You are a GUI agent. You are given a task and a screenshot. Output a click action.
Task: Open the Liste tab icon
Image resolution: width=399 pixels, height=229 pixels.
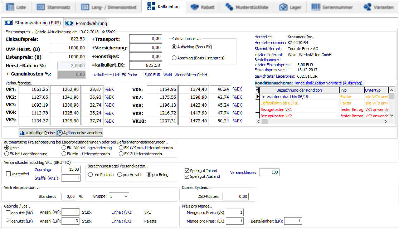click(10, 7)
